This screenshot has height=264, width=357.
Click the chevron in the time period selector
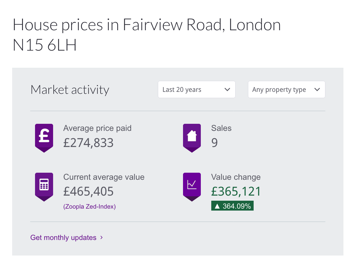pyautogui.click(x=227, y=90)
